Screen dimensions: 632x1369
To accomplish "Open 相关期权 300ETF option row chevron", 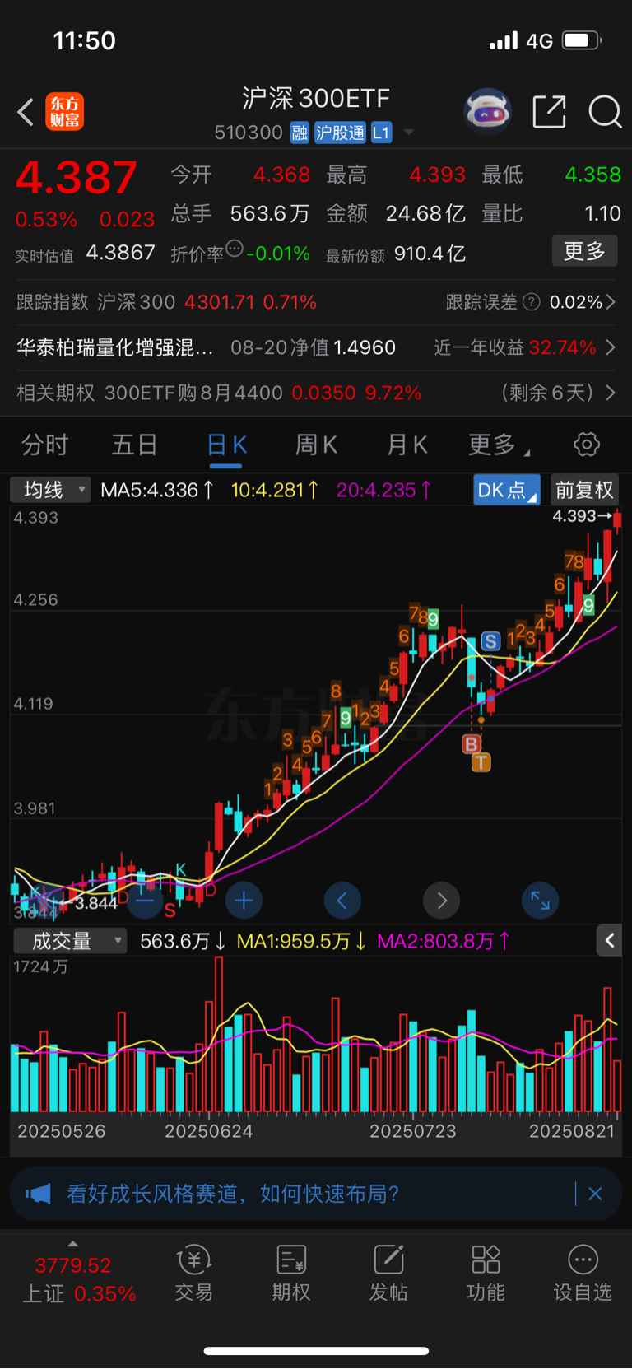I will click(611, 393).
